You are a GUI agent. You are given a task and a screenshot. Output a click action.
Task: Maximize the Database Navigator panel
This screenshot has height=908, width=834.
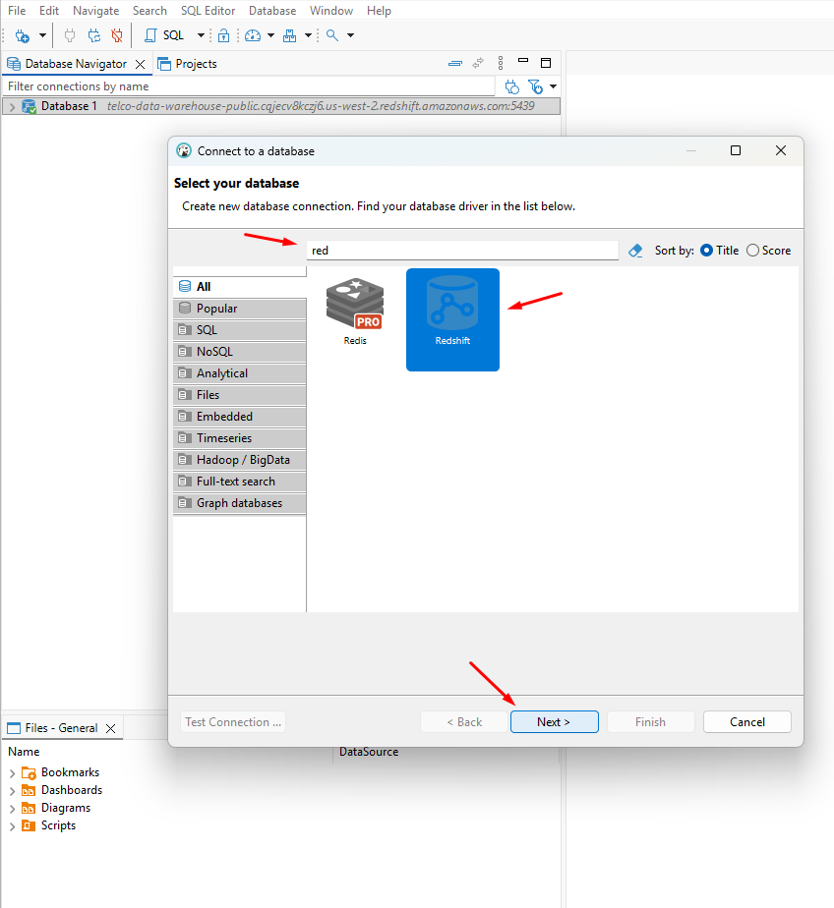pyautogui.click(x=546, y=63)
